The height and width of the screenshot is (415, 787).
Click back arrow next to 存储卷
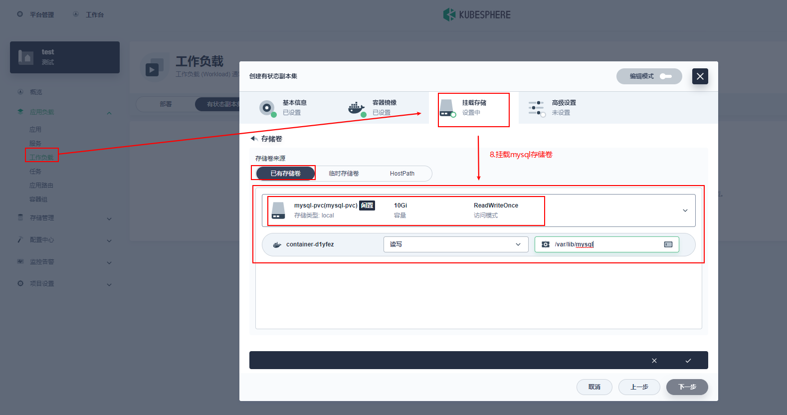[254, 139]
